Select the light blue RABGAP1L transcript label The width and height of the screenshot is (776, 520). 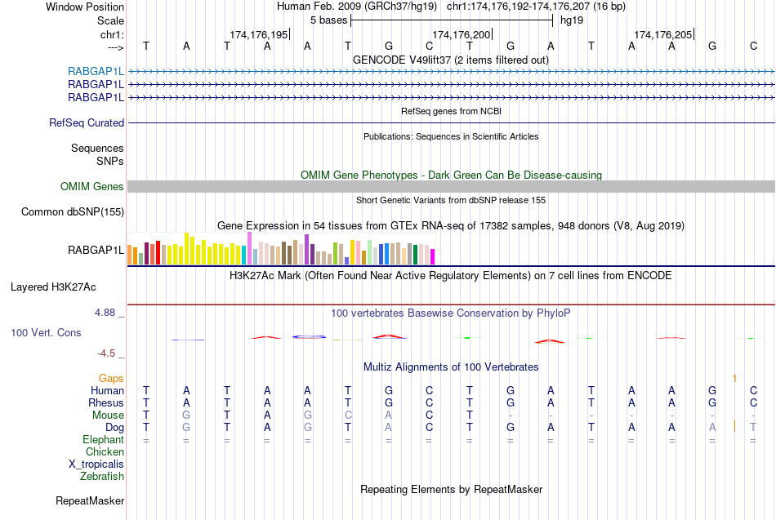coord(96,71)
